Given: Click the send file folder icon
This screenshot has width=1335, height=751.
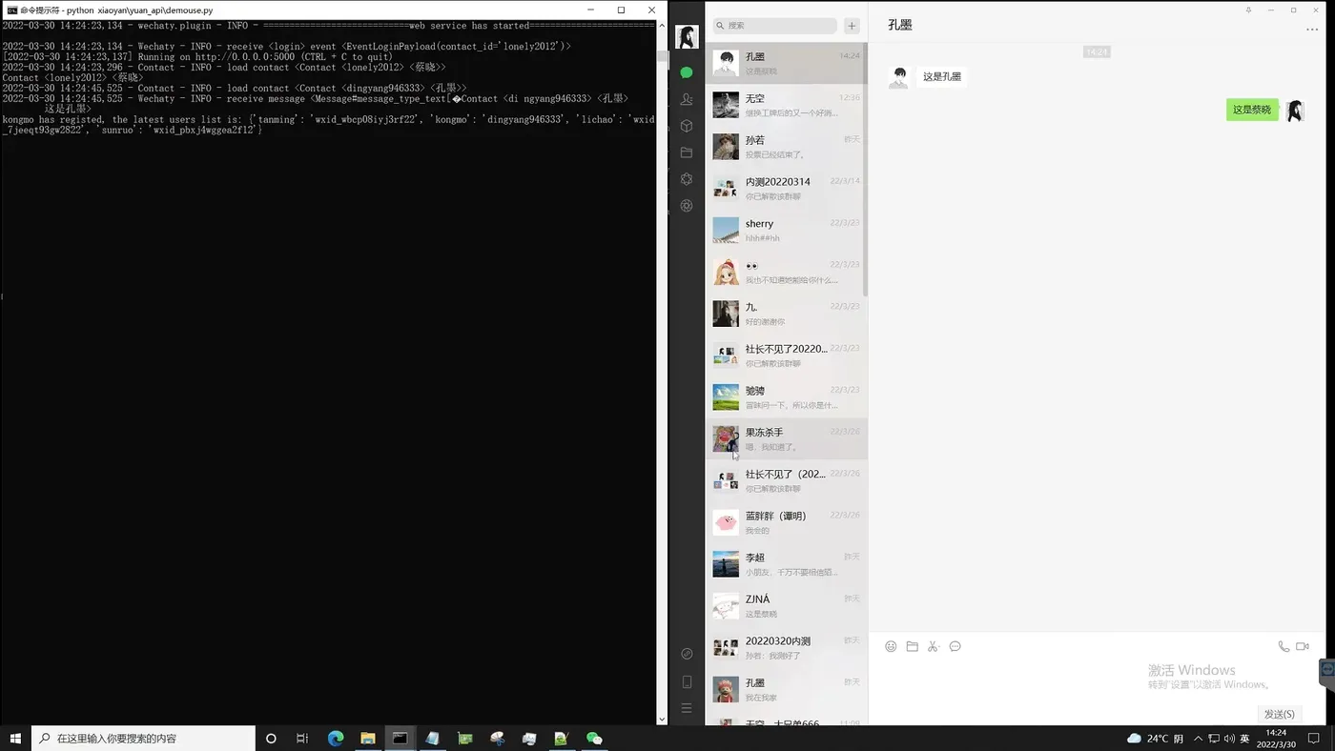Looking at the screenshot, I should (912, 646).
